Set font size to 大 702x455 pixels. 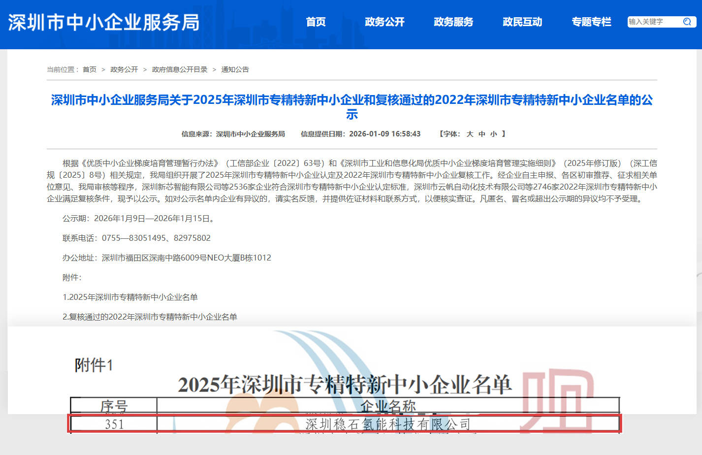click(x=470, y=134)
